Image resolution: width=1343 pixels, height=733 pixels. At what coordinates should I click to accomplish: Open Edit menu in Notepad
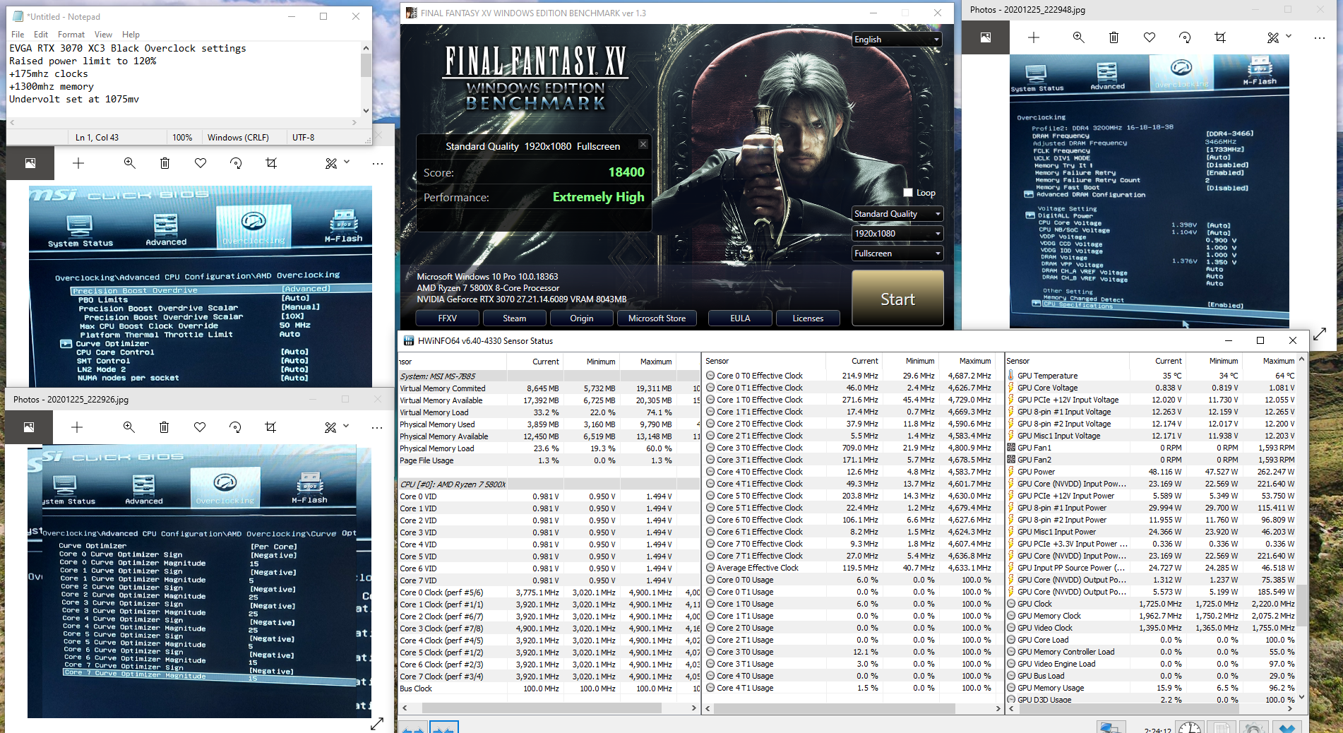(41, 34)
